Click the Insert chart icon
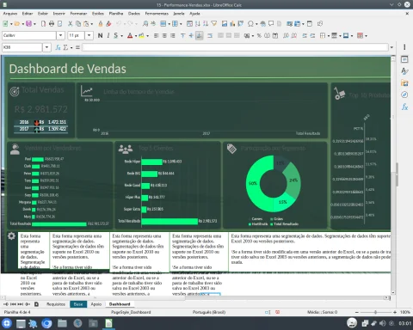This screenshot has width=413, height=330. click(x=232, y=24)
